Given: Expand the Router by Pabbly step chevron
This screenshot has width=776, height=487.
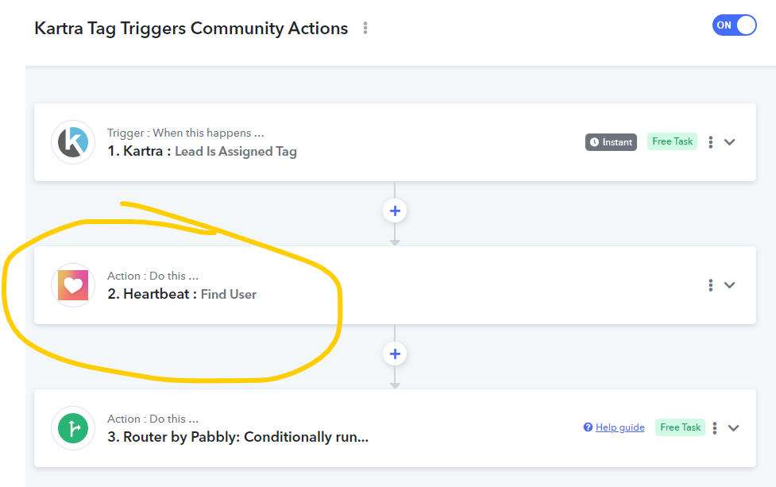Looking at the screenshot, I should click(733, 428).
